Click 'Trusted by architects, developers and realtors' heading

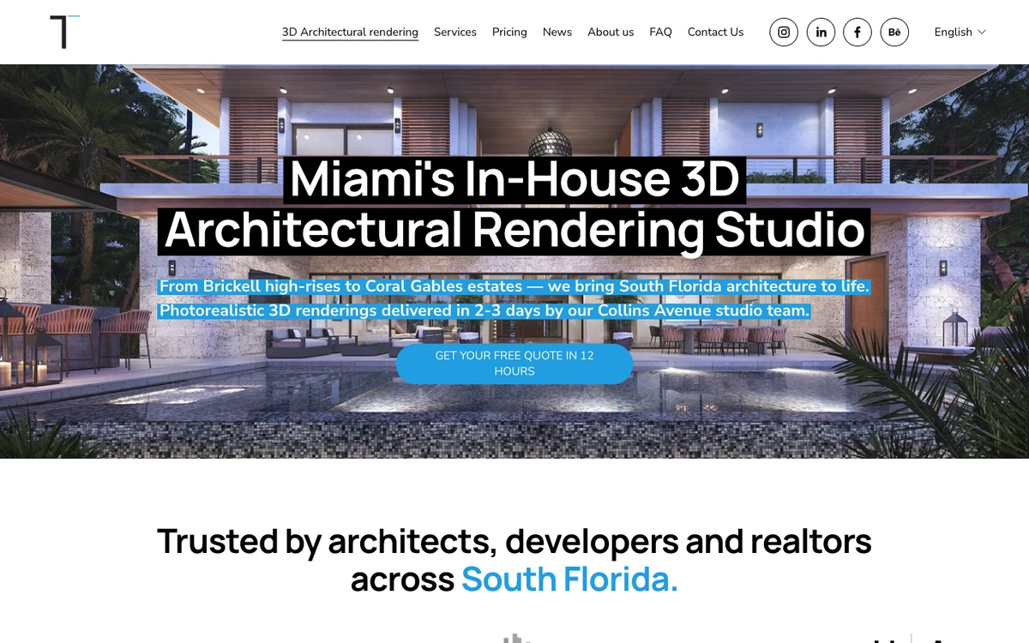(514, 541)
